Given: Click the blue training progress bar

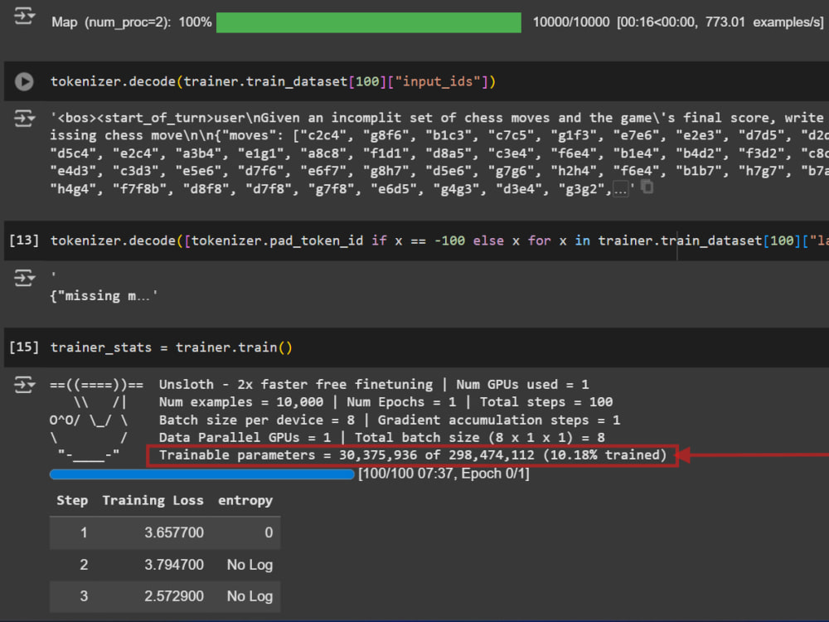Looking at the screenshot, I should pos(202,474).
